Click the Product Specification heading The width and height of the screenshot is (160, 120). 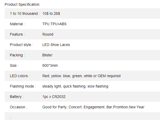(x=22, y=4)
